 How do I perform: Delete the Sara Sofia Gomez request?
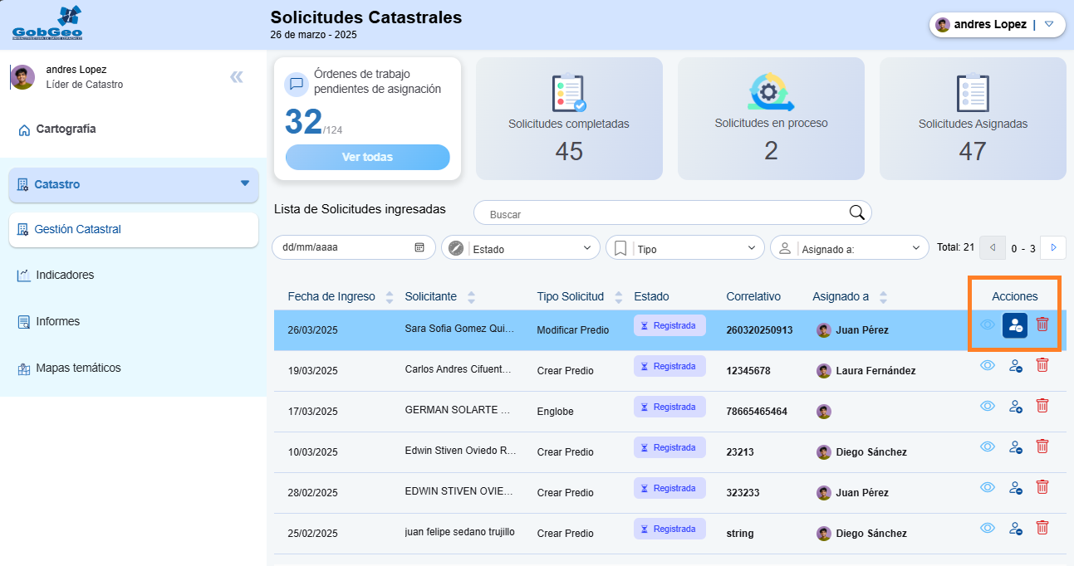[1042, 324]
